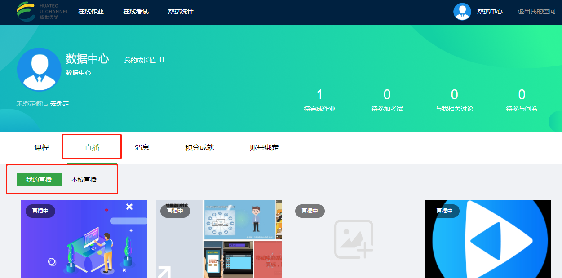Open the 积分成就 tab
Image resolution: width=562 pixels, height=278 pixels.
tap(199, 148)
